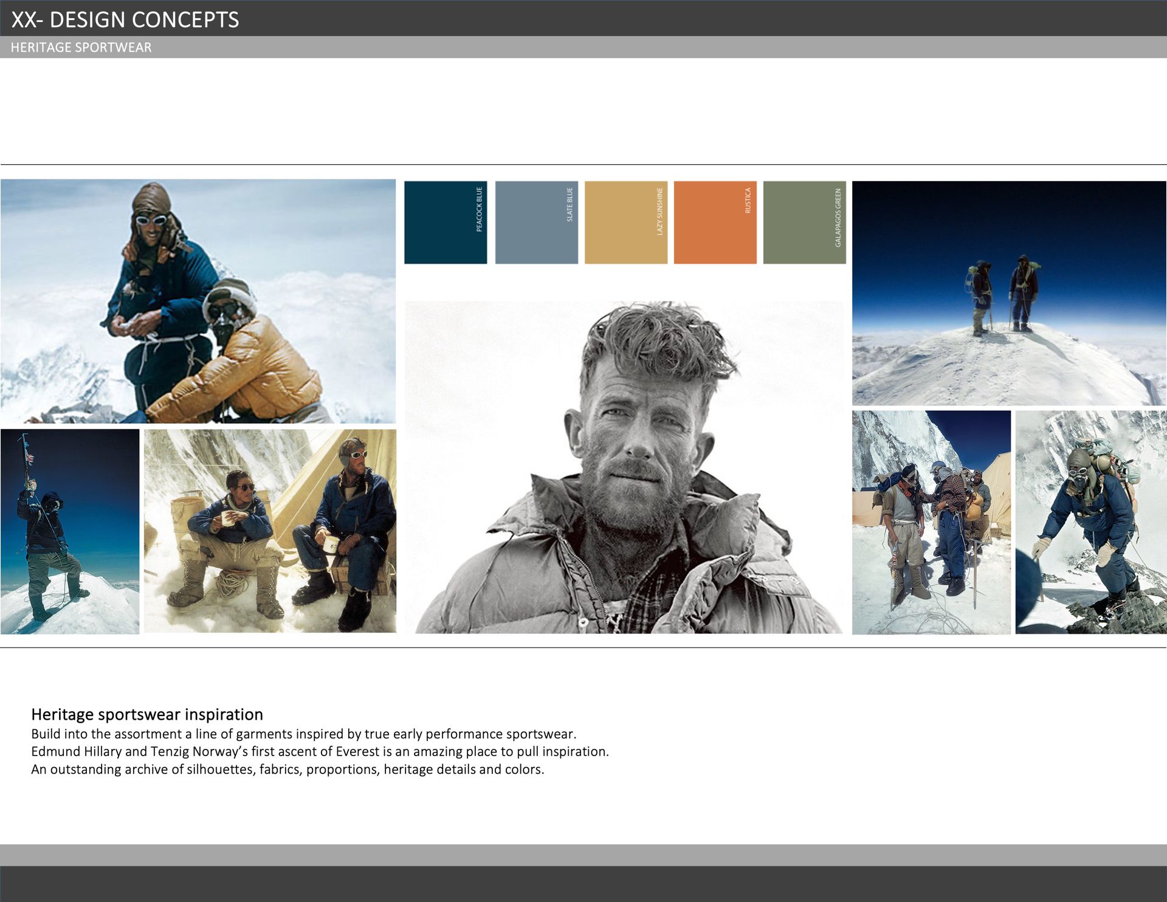Click the dark gray bottom footer band
This screenshot has height=902, width=1167.
(583, 884)
